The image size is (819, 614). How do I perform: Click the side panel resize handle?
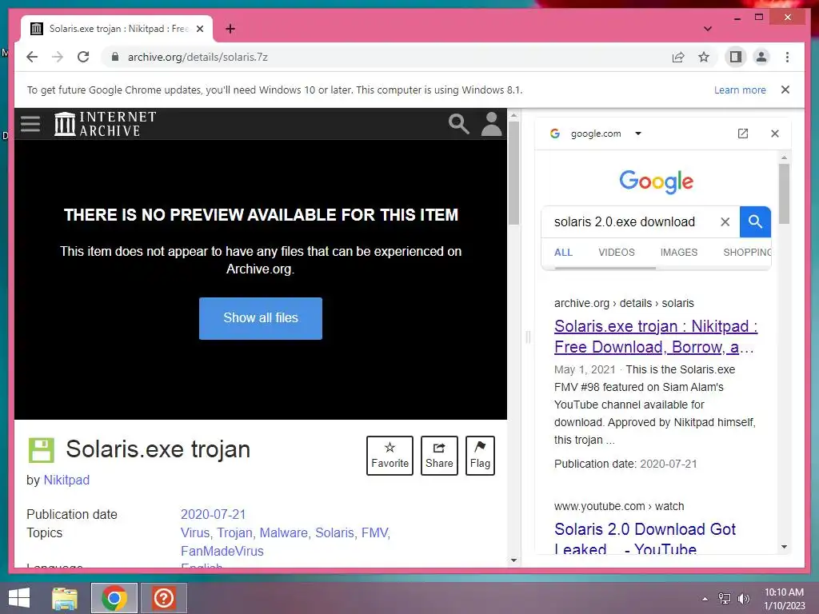(x=528, y=337)
